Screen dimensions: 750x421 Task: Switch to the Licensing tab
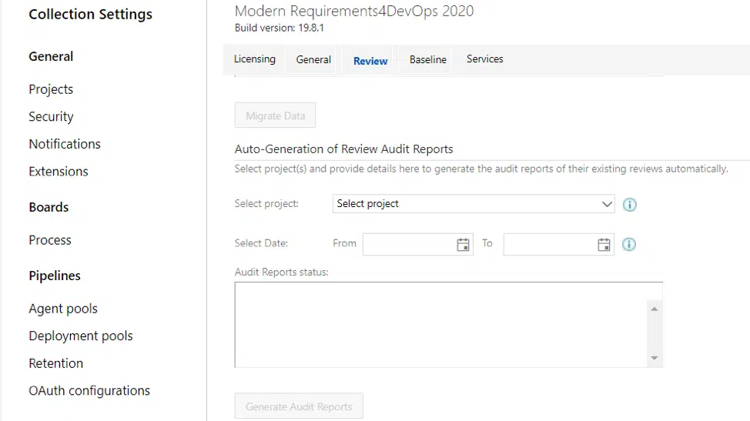click(254, 59)
